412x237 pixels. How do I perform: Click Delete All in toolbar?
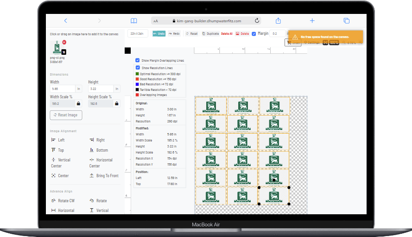coord(227,33)
